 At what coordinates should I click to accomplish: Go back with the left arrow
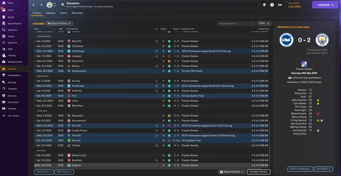(x=33, y=5)
